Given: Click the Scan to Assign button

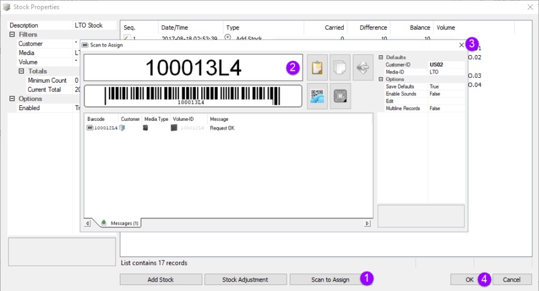Looking at the screenshot, I should tap(331, 279).
